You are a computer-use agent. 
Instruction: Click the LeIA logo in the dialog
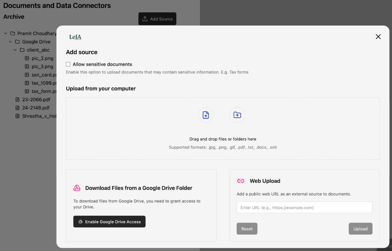coord(75,37)
